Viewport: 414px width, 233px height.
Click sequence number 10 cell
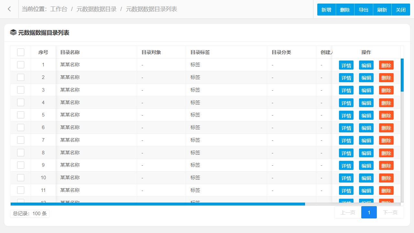(x=43, y=178)
